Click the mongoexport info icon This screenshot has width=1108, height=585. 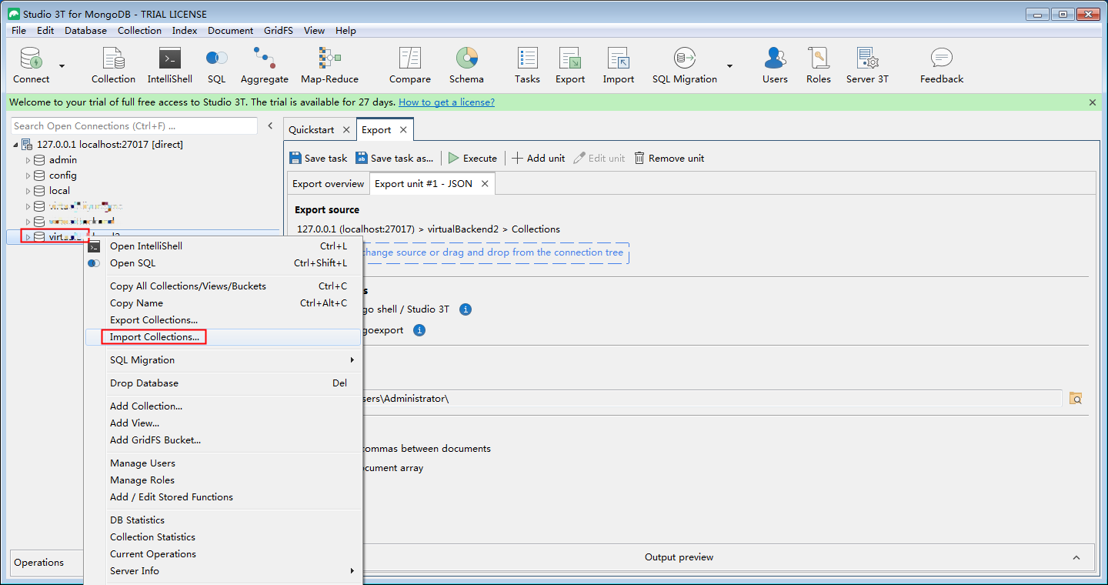419,330
